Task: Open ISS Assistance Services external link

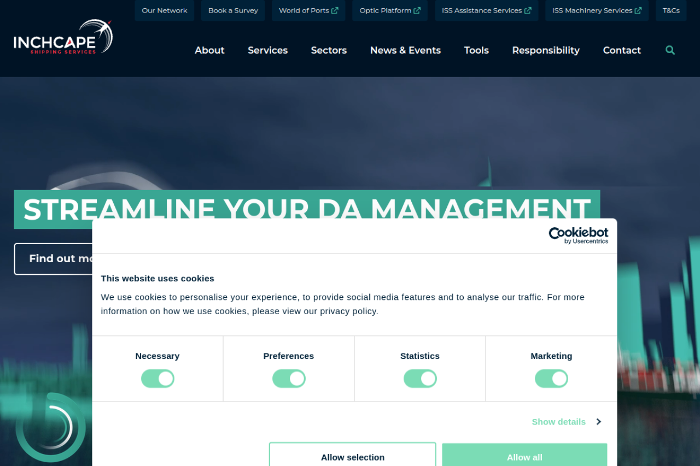Action: coord(486,10)
